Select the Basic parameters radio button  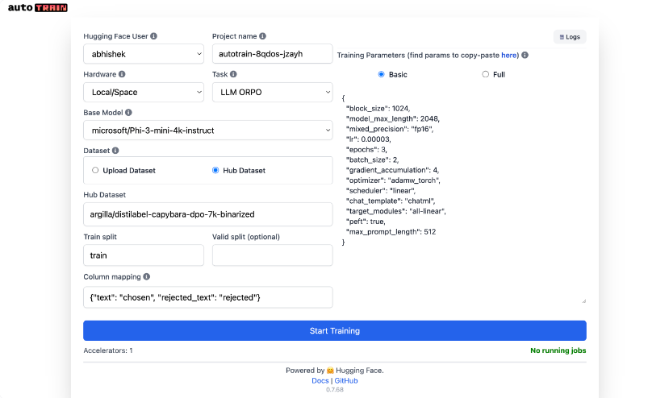(381, 74)
